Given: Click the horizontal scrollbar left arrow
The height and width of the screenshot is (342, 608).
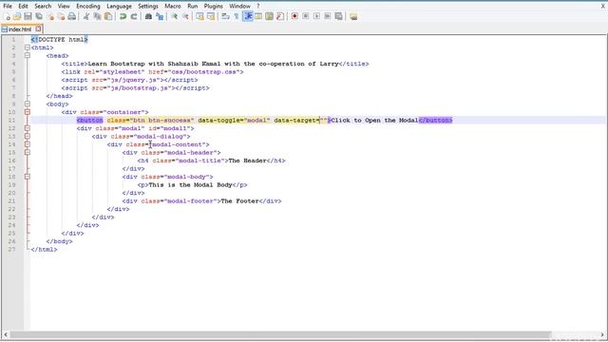Looking at the screenshot, I should coord(6,335).
